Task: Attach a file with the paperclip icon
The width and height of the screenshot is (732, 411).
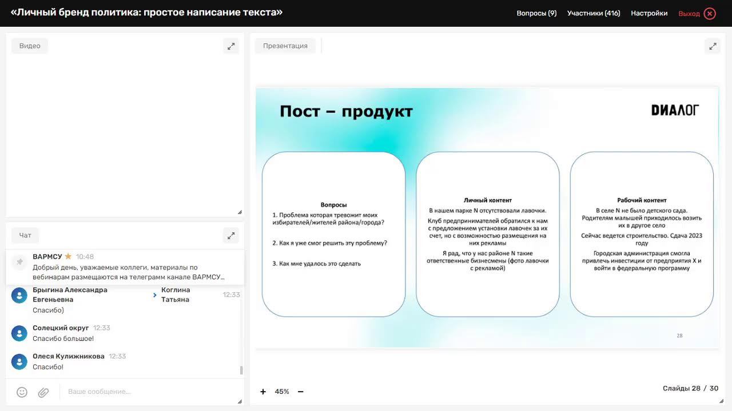Action: click(43, 392)
